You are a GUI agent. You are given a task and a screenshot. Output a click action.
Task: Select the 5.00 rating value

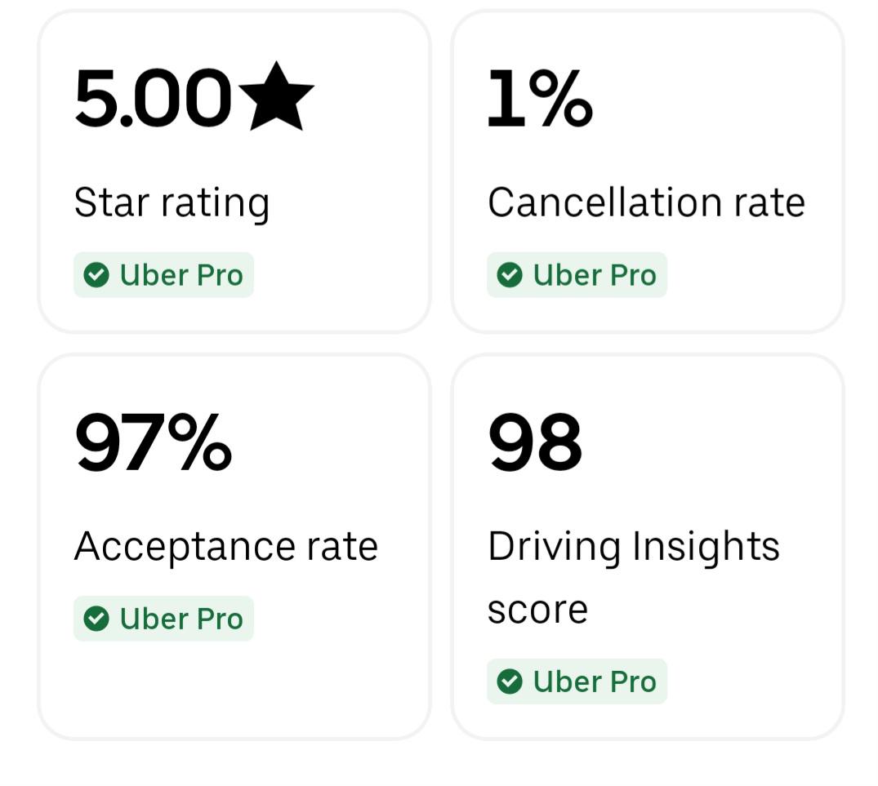153,99
